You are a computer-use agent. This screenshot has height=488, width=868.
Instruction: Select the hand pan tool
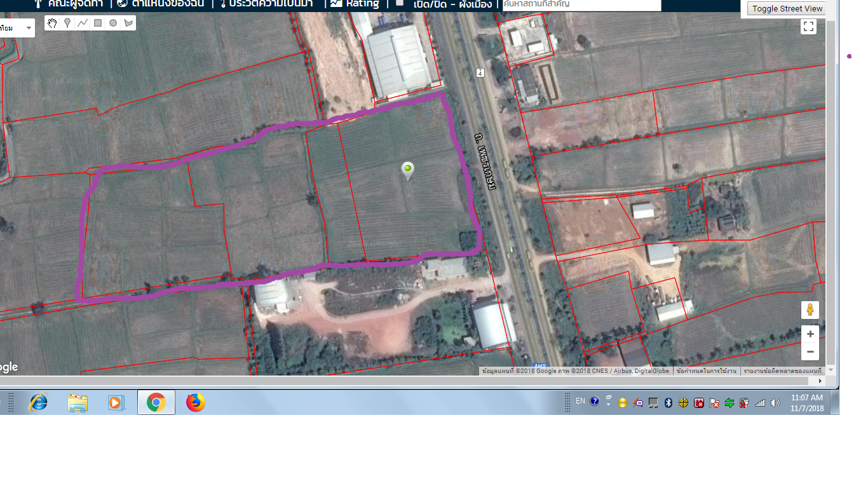click(52, 23)
